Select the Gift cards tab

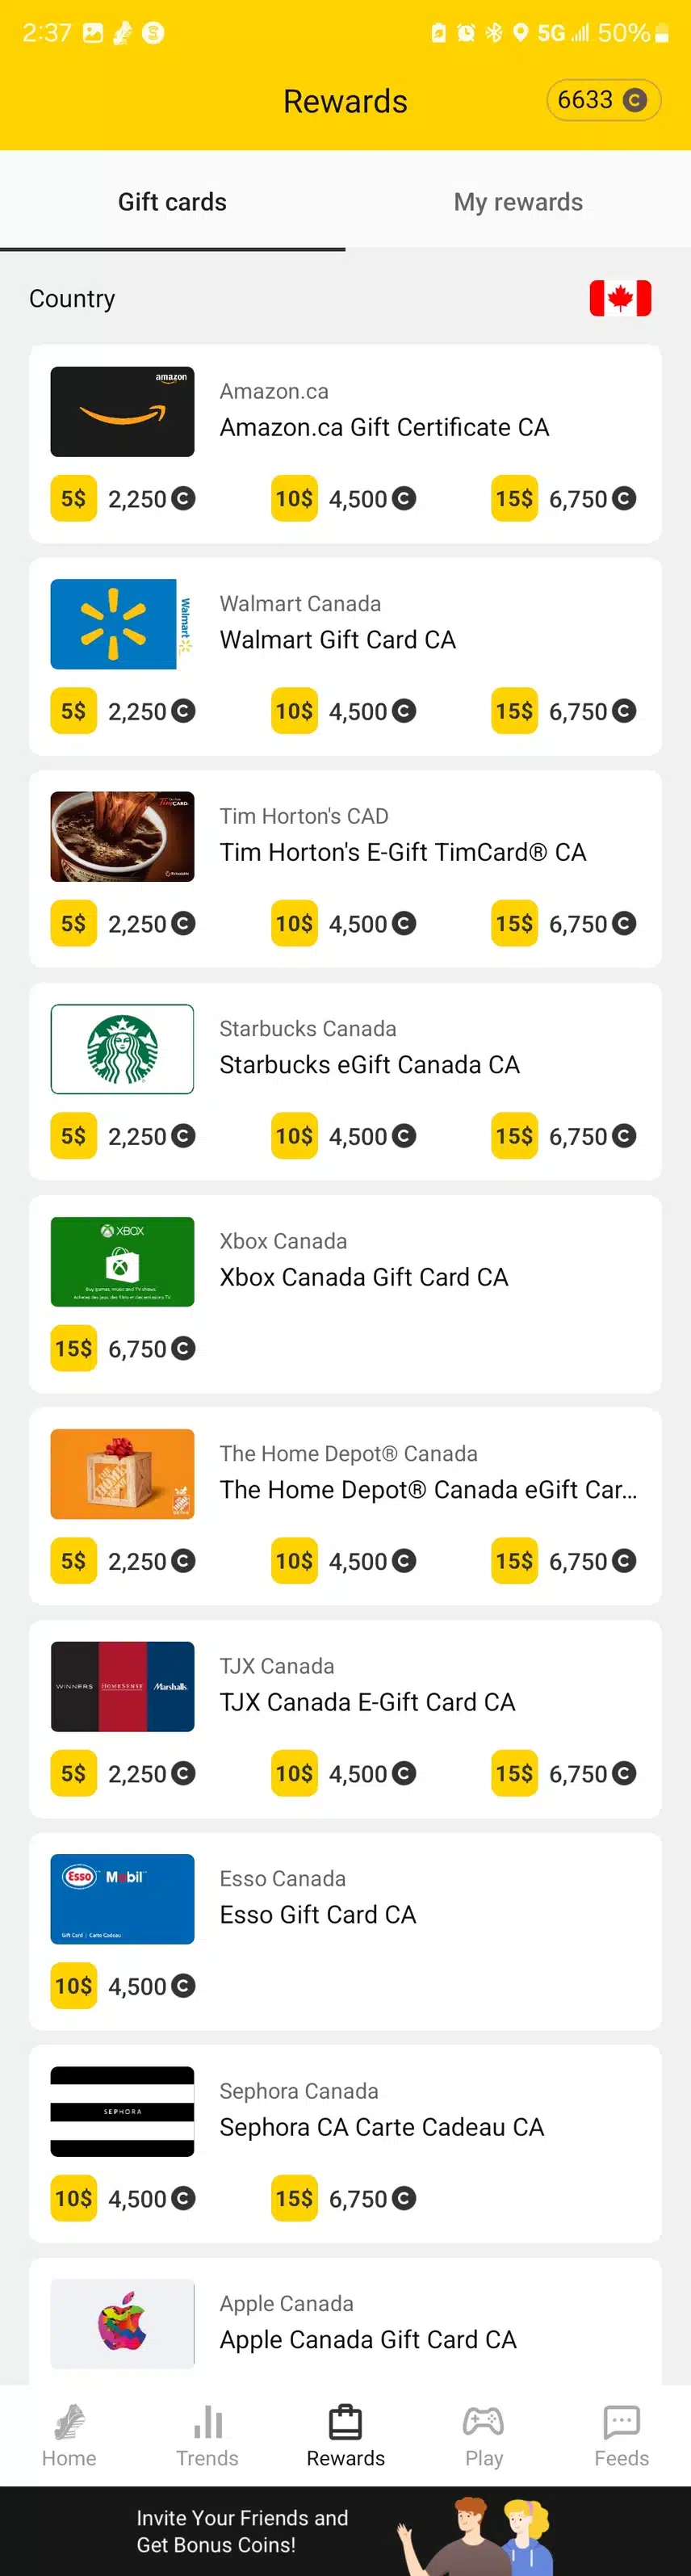click(x=172, y=202)
